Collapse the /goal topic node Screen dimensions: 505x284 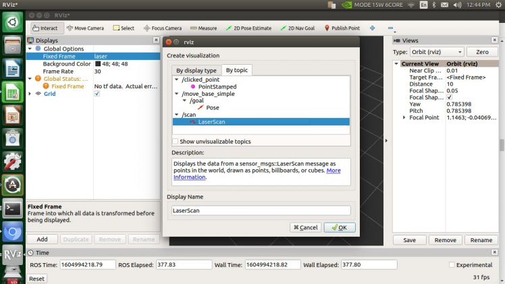click(184, 101)
